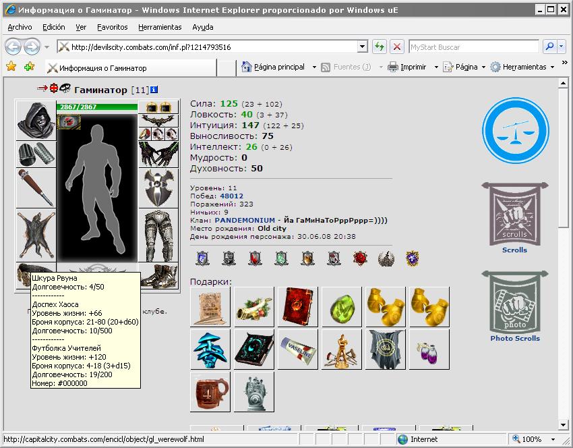Click the blue mushroom gift icon
Viewport: 573px width, 448px height.
210,349
